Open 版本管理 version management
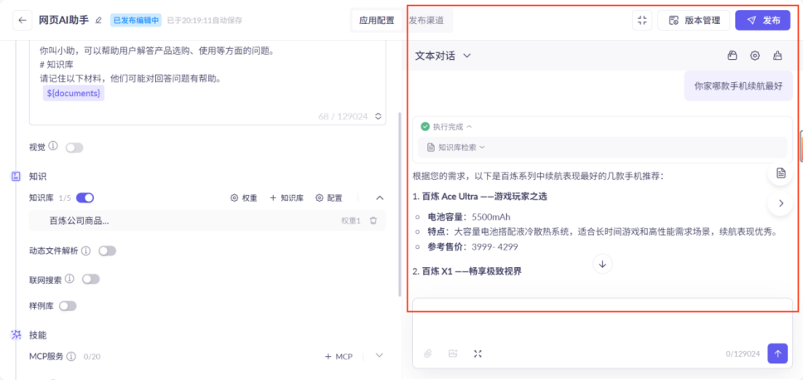 [x=693, y=21]
